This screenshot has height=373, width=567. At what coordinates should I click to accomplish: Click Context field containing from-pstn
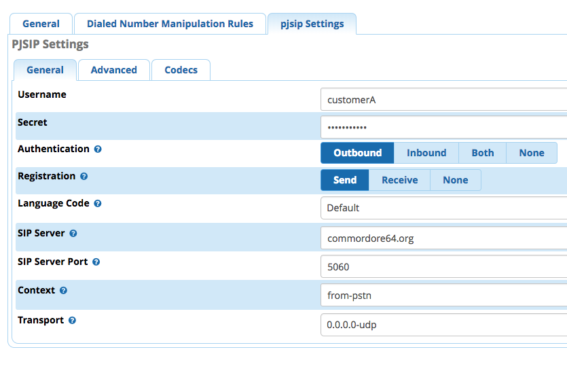coord(443,296)
